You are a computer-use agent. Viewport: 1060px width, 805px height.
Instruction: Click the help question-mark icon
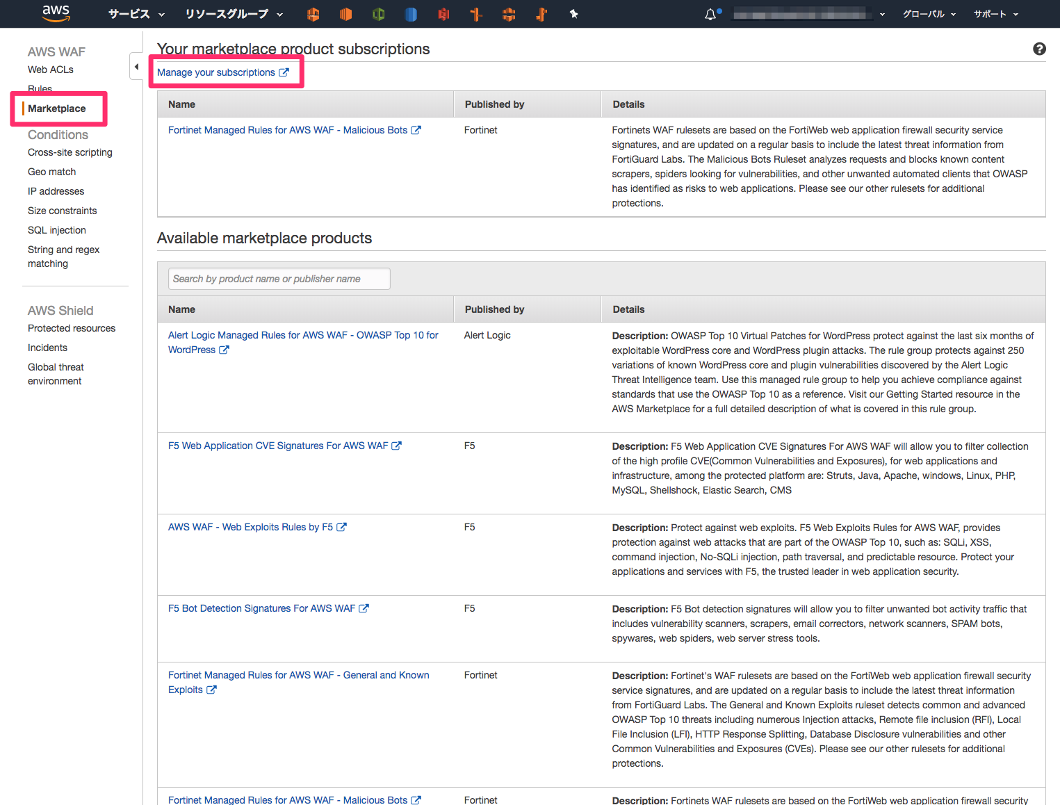(x=1038, y=49)
